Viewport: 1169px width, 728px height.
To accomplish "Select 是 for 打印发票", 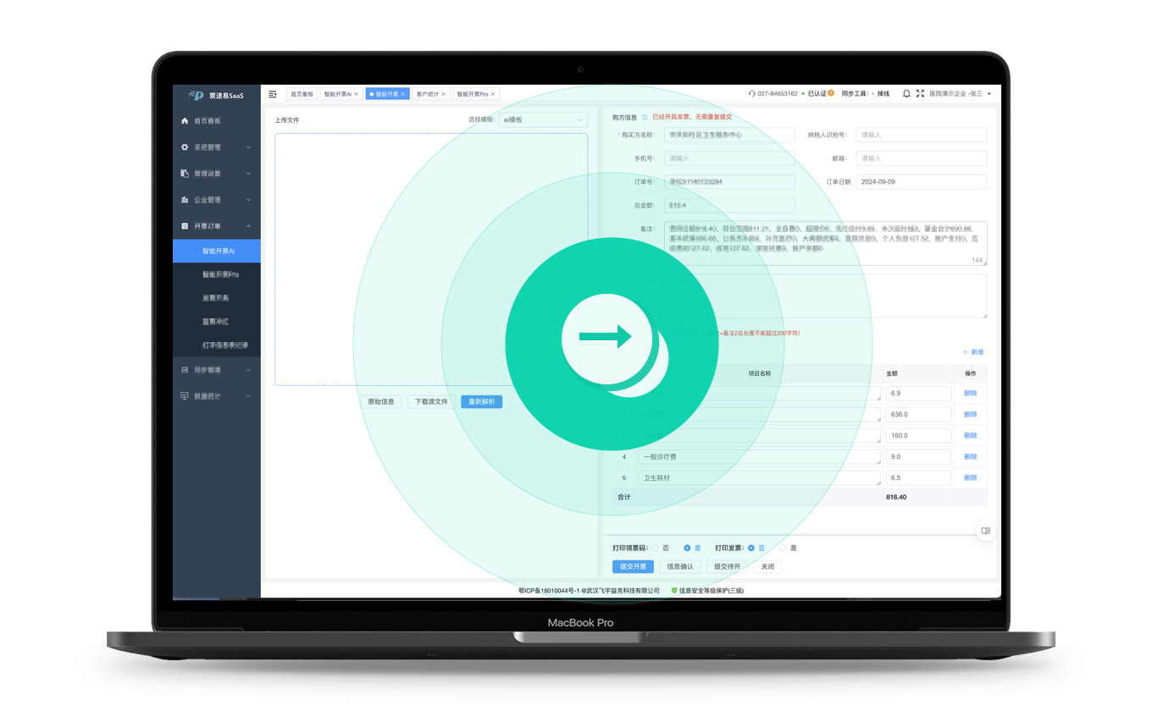I will click(x=784, y=548).
